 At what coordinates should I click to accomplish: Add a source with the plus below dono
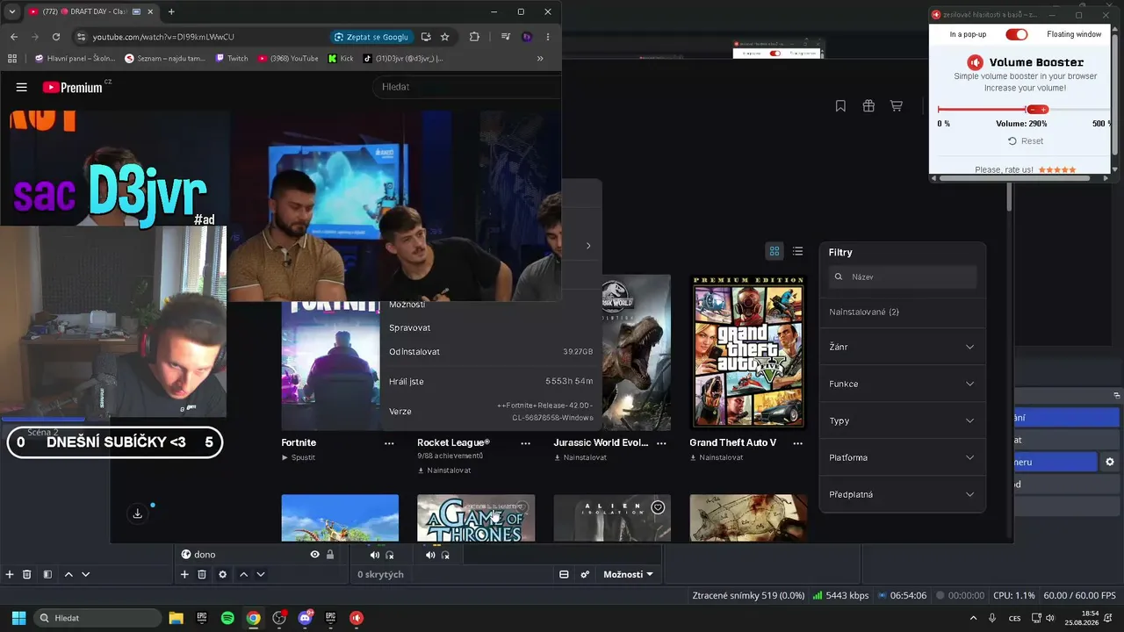point(184,574)
